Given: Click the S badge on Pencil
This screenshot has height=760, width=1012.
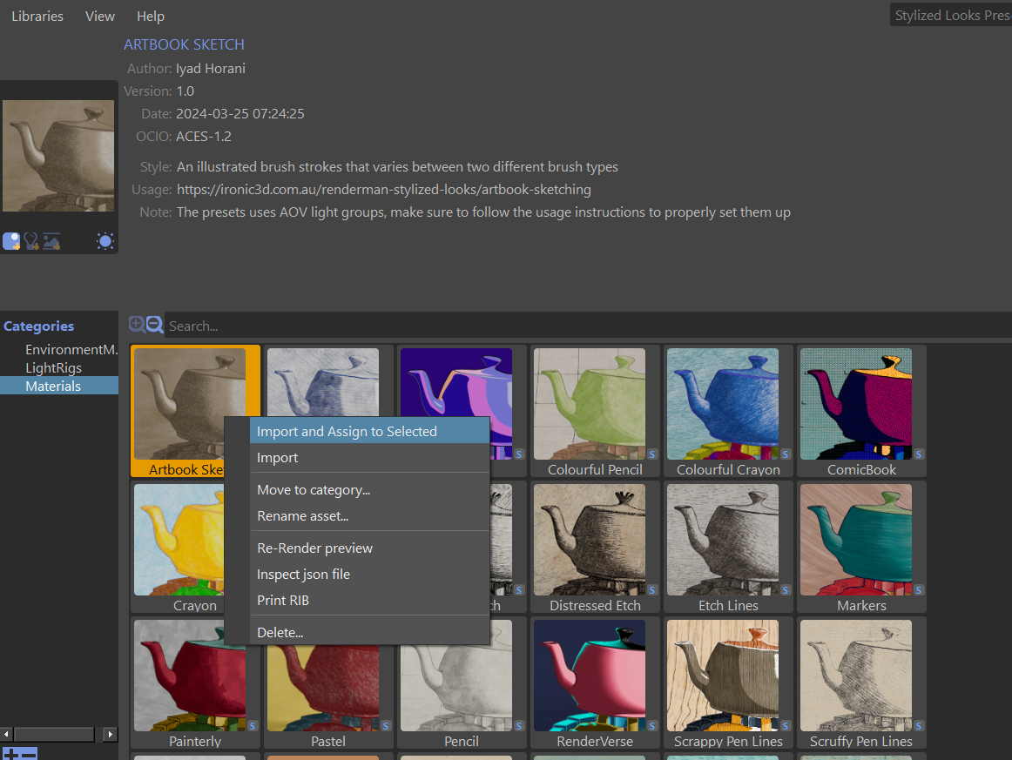Looking at the screenshot, I should [518, 726].
